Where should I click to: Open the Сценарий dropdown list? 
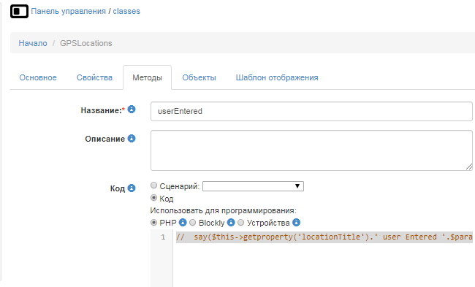tap(253, 186)
